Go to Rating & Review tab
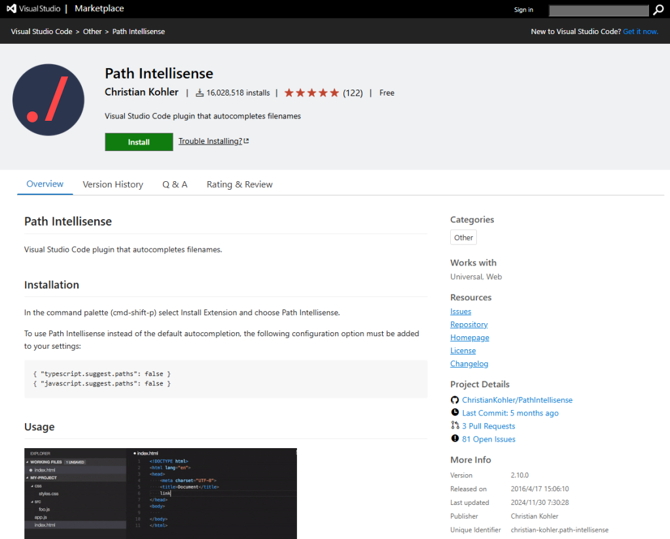The image size is (670, 539). [239, 184]
